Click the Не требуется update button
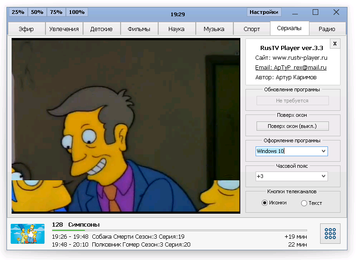The image size is (360, 260). (x=292, y=101)
